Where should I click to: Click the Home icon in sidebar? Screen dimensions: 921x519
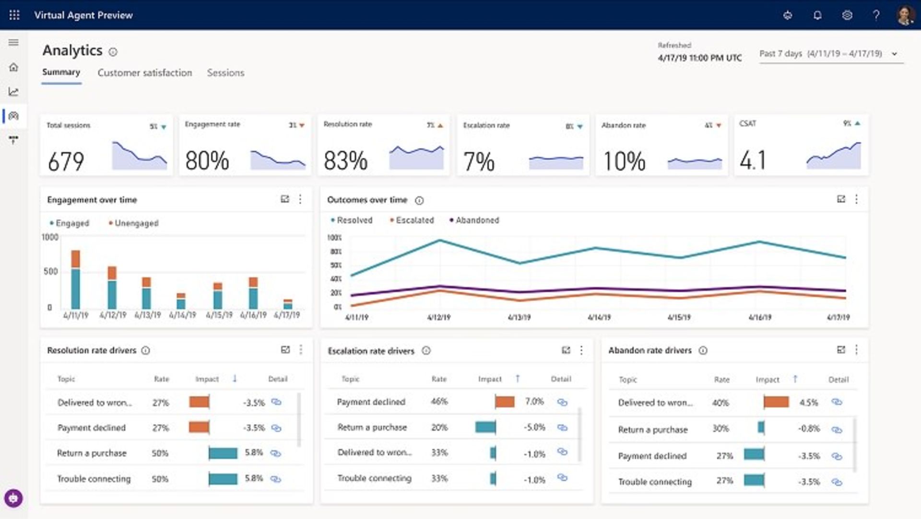coord(13,67)
